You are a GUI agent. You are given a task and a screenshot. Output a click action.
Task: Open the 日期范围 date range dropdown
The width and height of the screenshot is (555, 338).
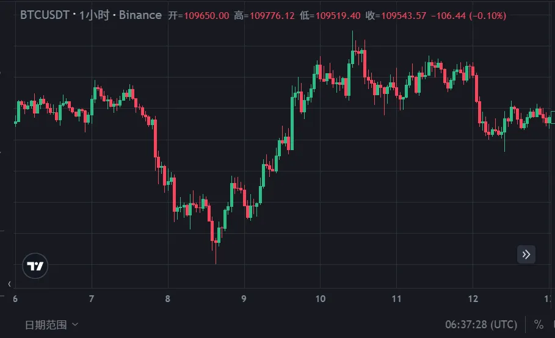51,325
